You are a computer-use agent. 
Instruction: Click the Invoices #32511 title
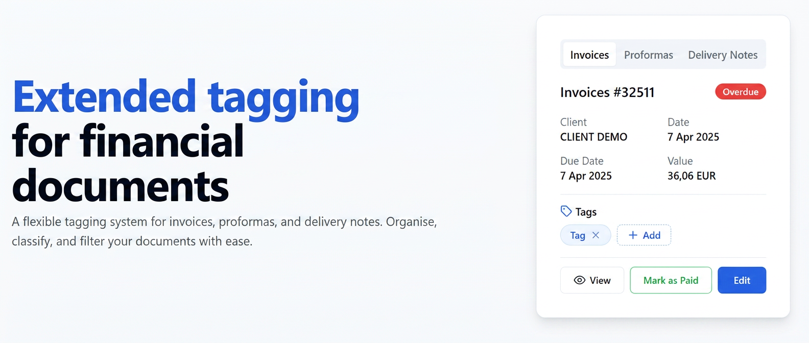pos(607,92)
